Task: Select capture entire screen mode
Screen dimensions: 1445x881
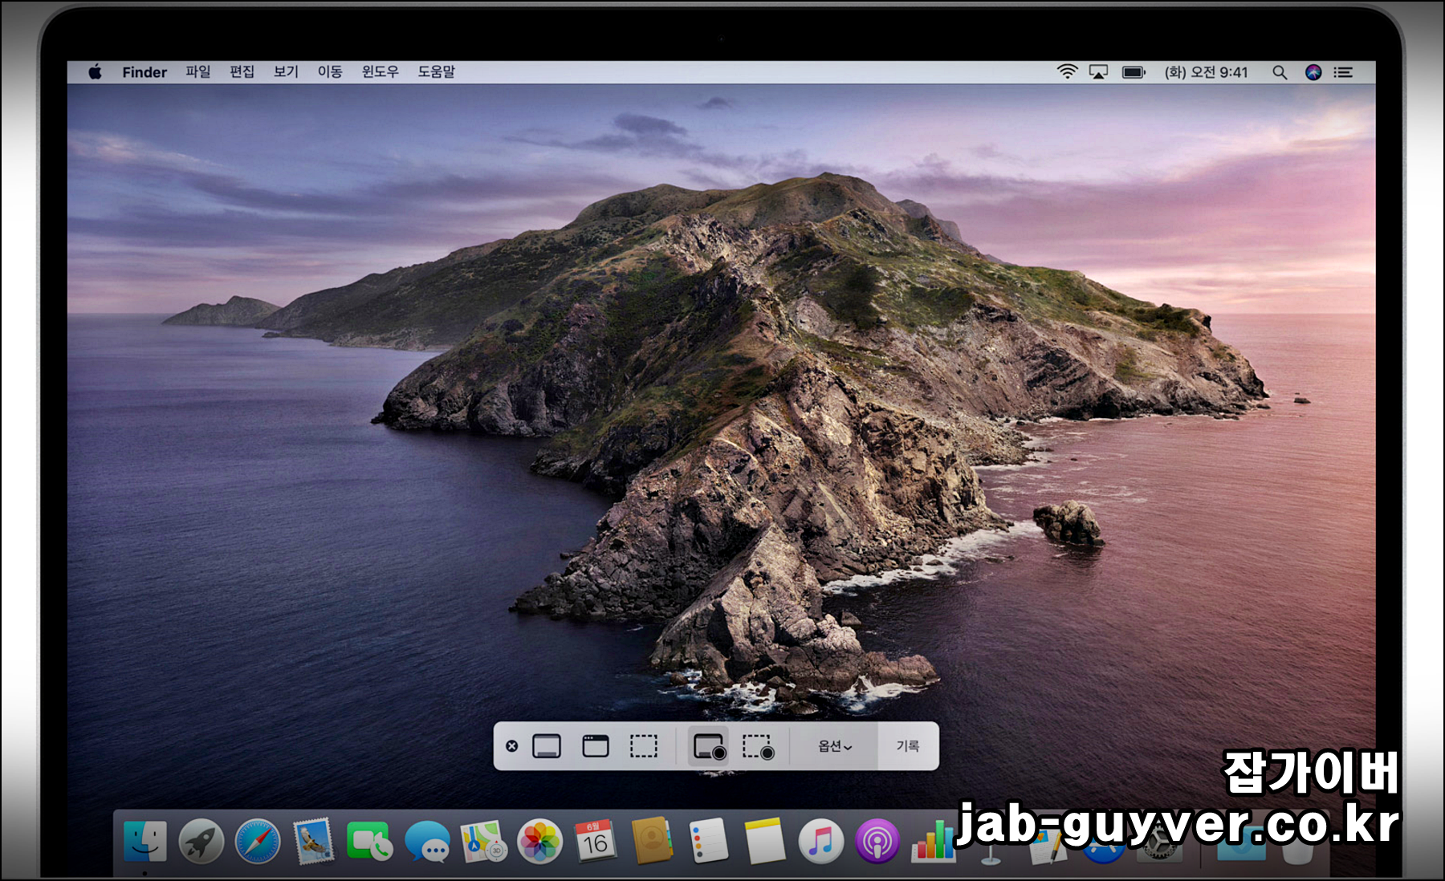Action: tap(547, 746)
